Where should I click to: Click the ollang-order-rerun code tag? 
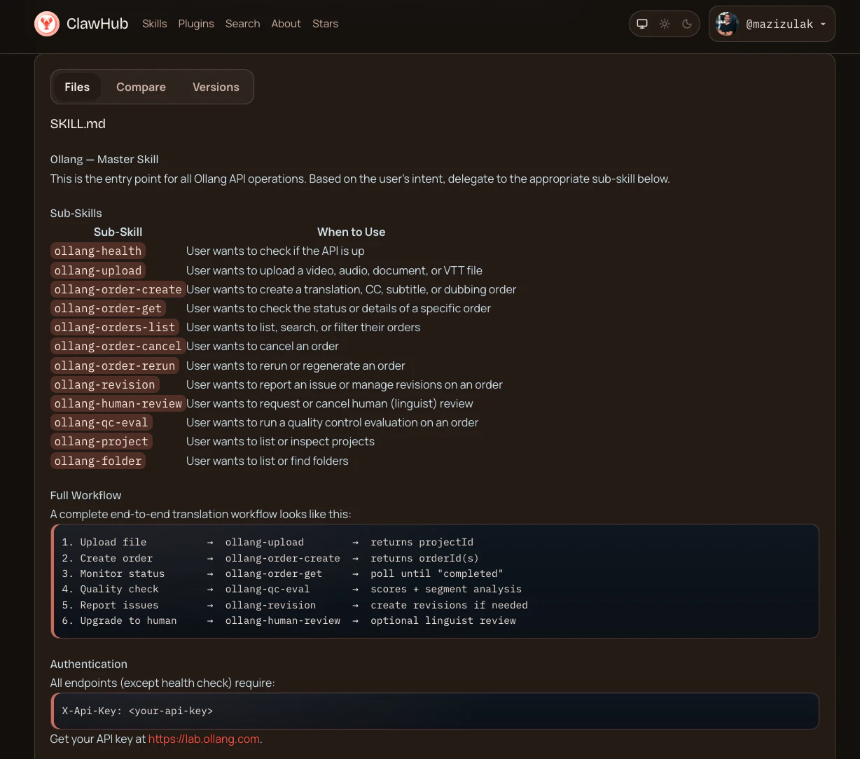click(115, 365)
